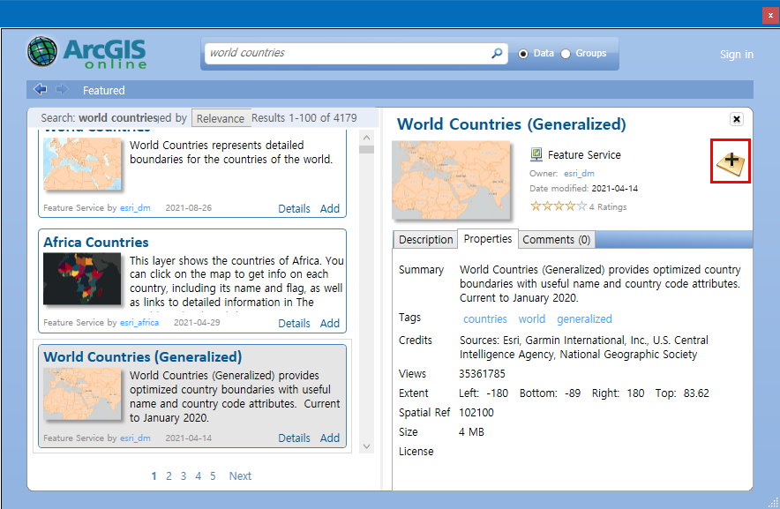Select the Data radio button

(x=523, y=54)
